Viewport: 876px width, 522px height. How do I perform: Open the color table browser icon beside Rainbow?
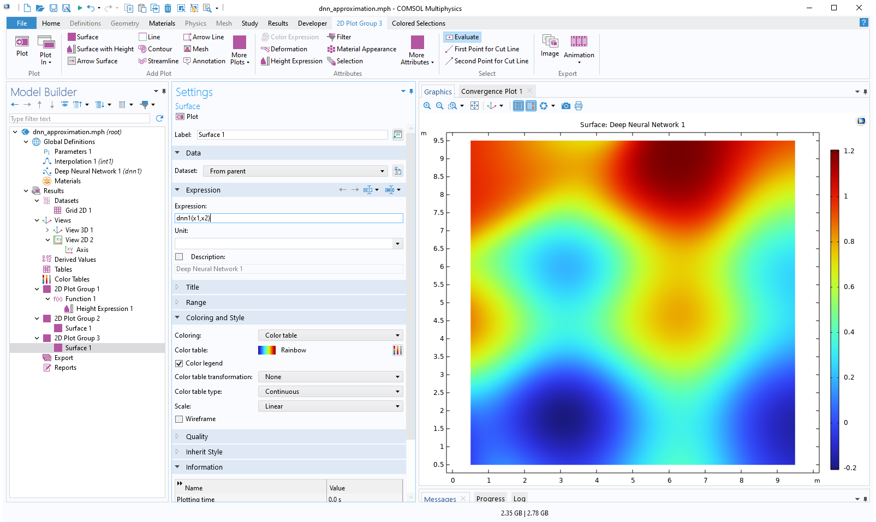click(x=397, y=350)
